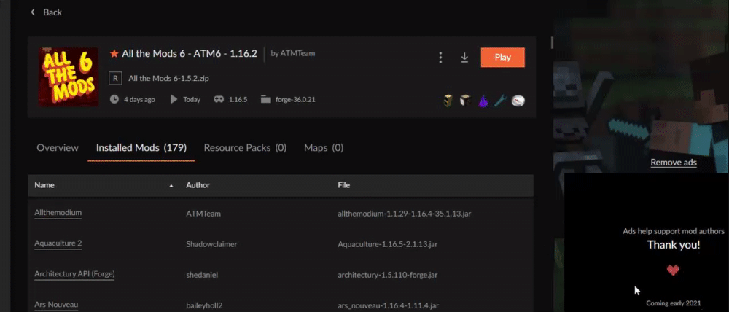This screenshot has width=729, height=312.
Task: Click the Author column header
Action: click(x=198, y=185)
